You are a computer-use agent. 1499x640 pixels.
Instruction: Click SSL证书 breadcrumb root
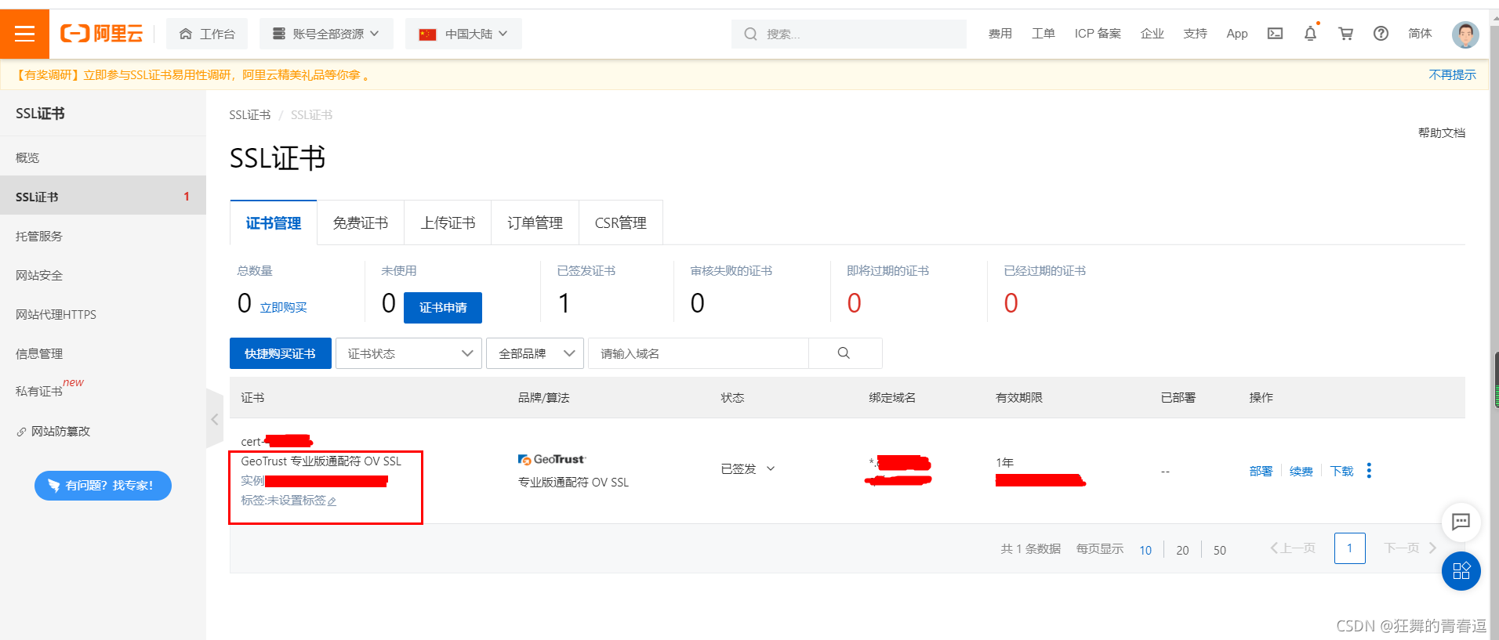[249, 115]
